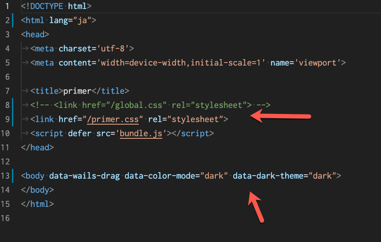Click the word primer inside the title tag
This screenshot has height=242, width=381.
pos(77,91)
